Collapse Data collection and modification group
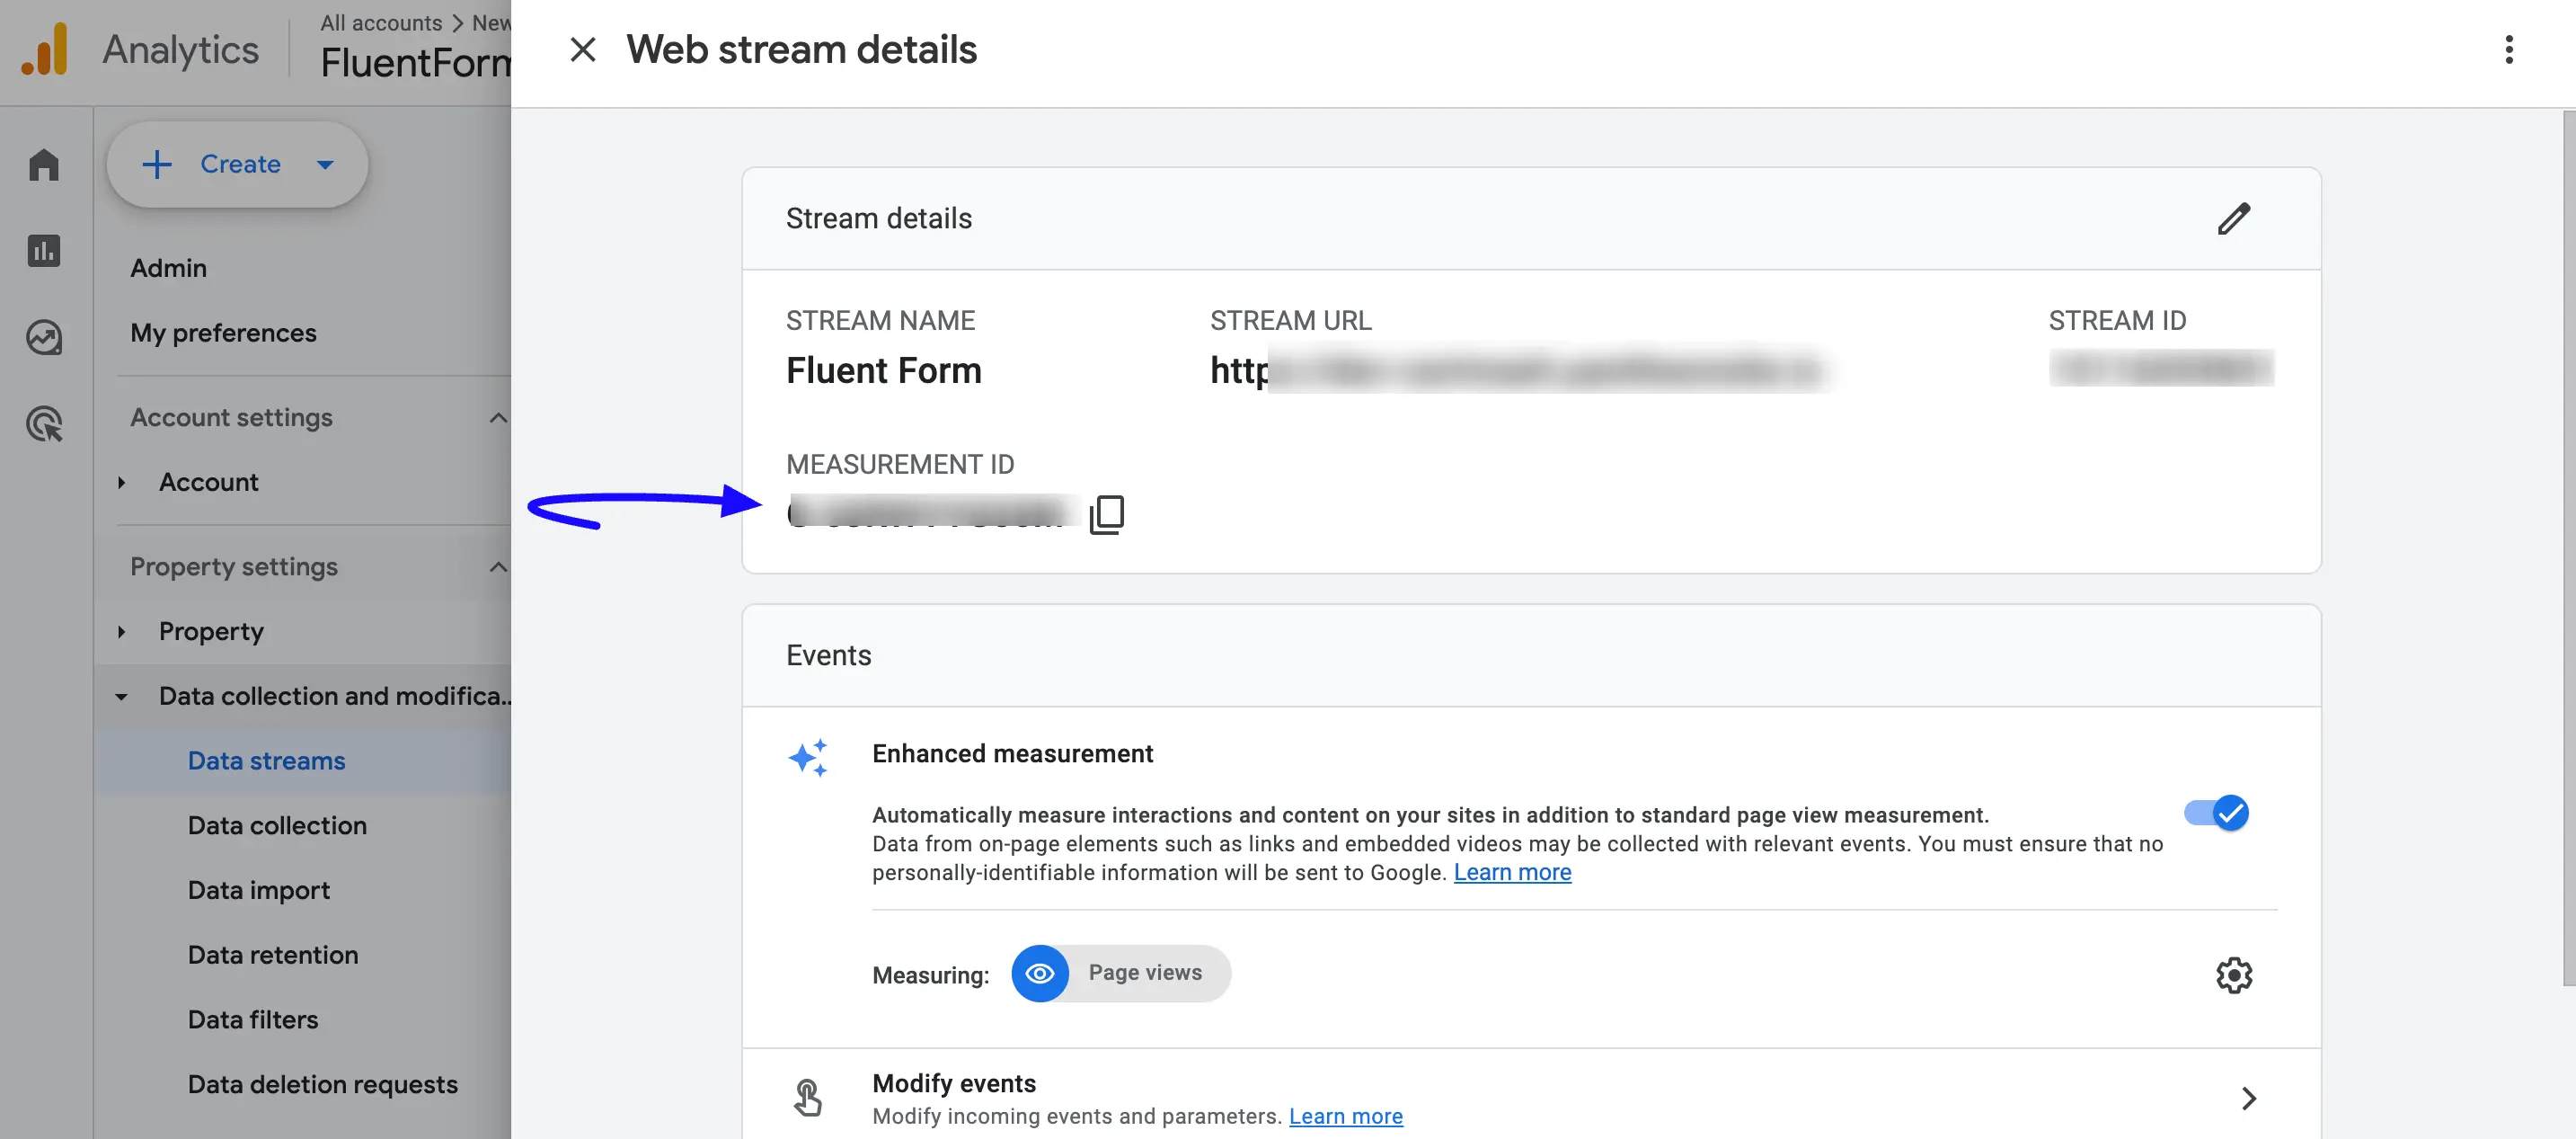This screenshot has width=2576, height=1139. (x=122, y=697)
